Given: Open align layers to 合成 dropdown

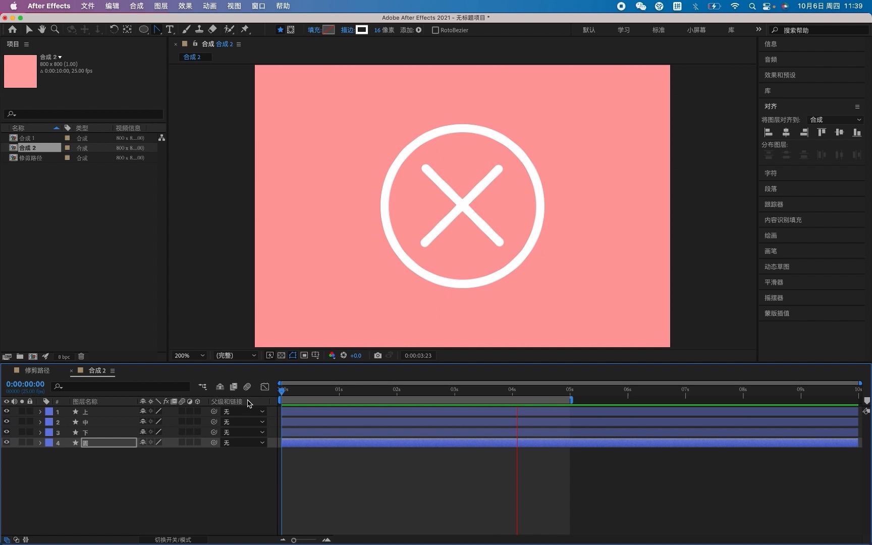Looking at the screenshot, I should tap(835, 120).
